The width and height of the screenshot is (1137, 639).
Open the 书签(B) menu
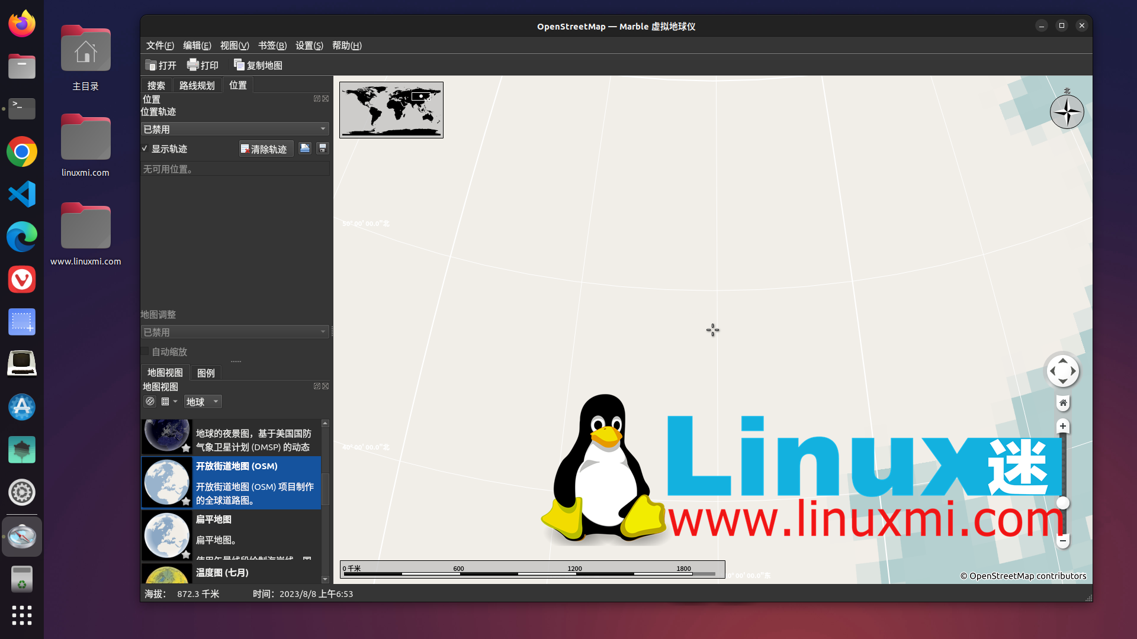coord(272,46)
